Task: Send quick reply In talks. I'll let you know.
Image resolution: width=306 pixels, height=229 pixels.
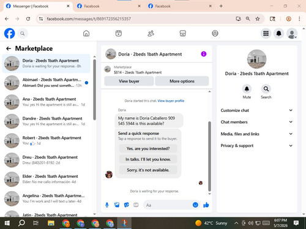Action: (148, 159)
